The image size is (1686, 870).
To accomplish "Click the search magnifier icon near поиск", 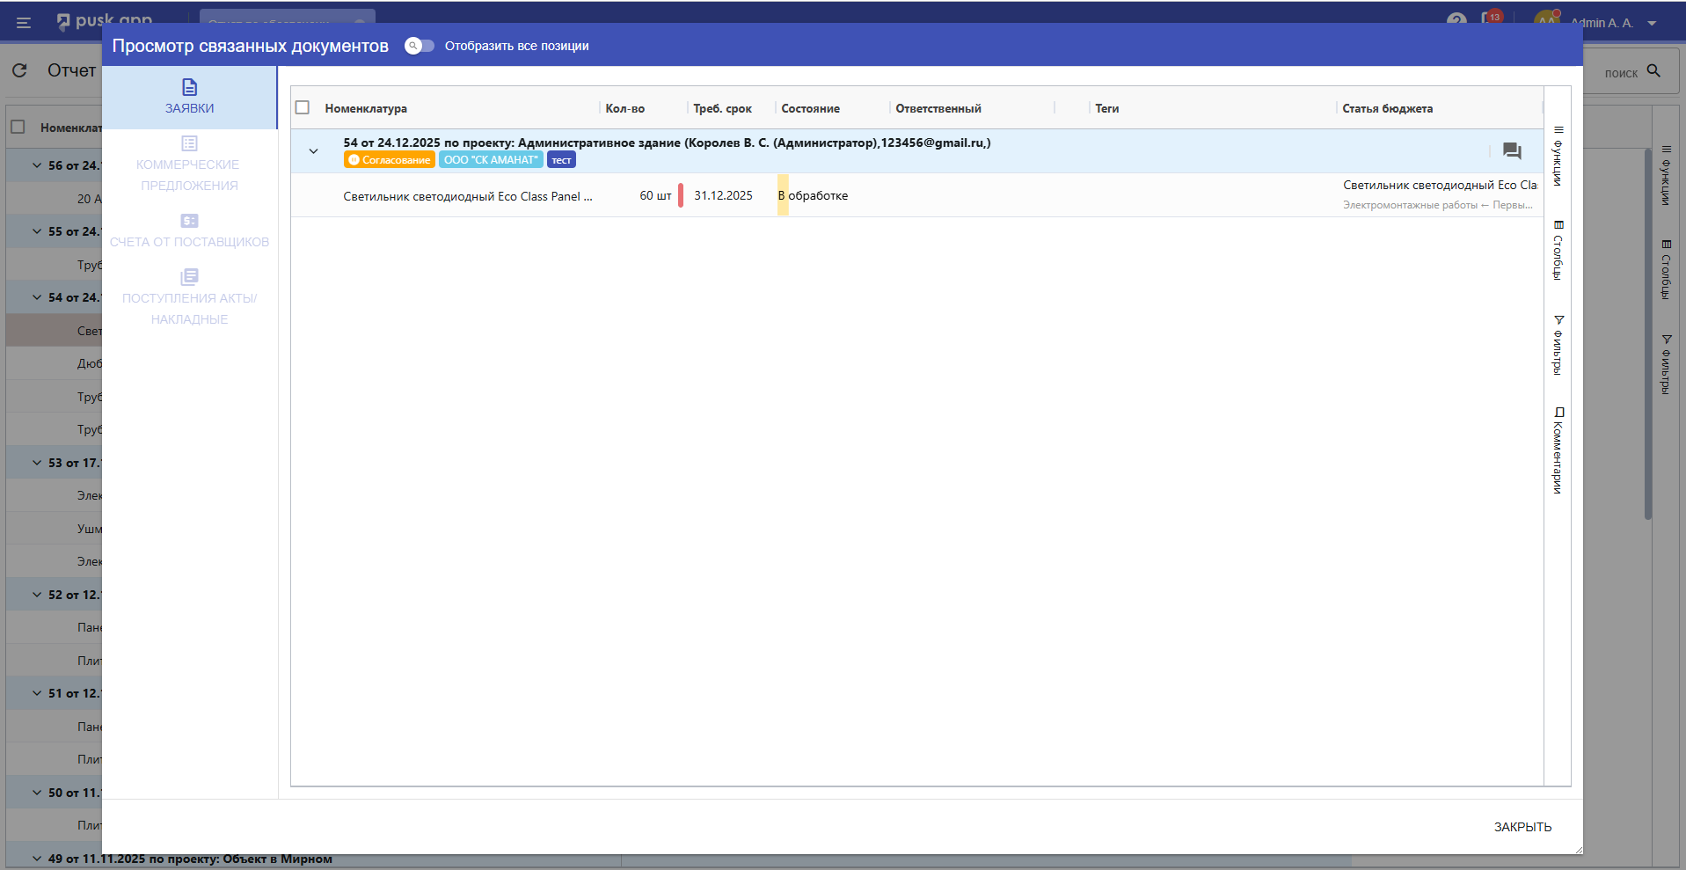I will click(x=1653, y=71).
